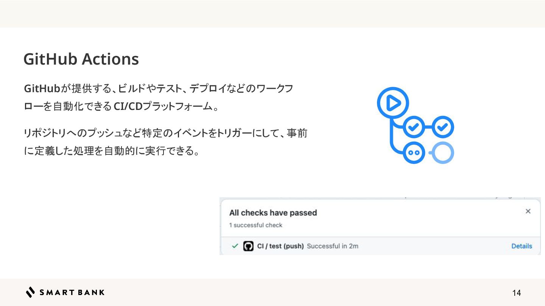Click the bold CI/CD text in the description
Screen dimensions: 545x306
(128, 107)
